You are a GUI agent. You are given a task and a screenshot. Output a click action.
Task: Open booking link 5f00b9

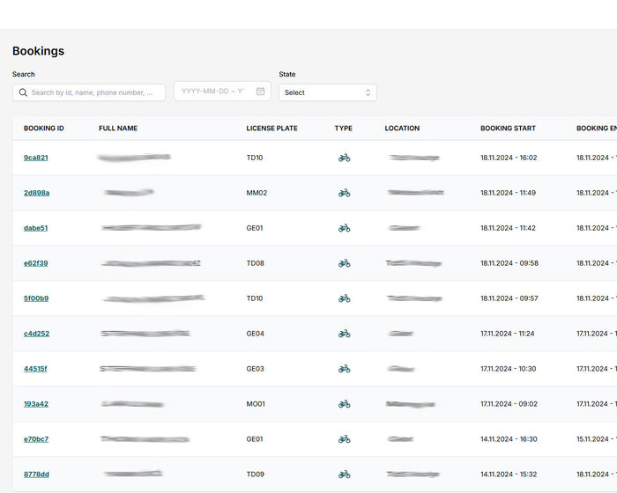tap(36, 298)
